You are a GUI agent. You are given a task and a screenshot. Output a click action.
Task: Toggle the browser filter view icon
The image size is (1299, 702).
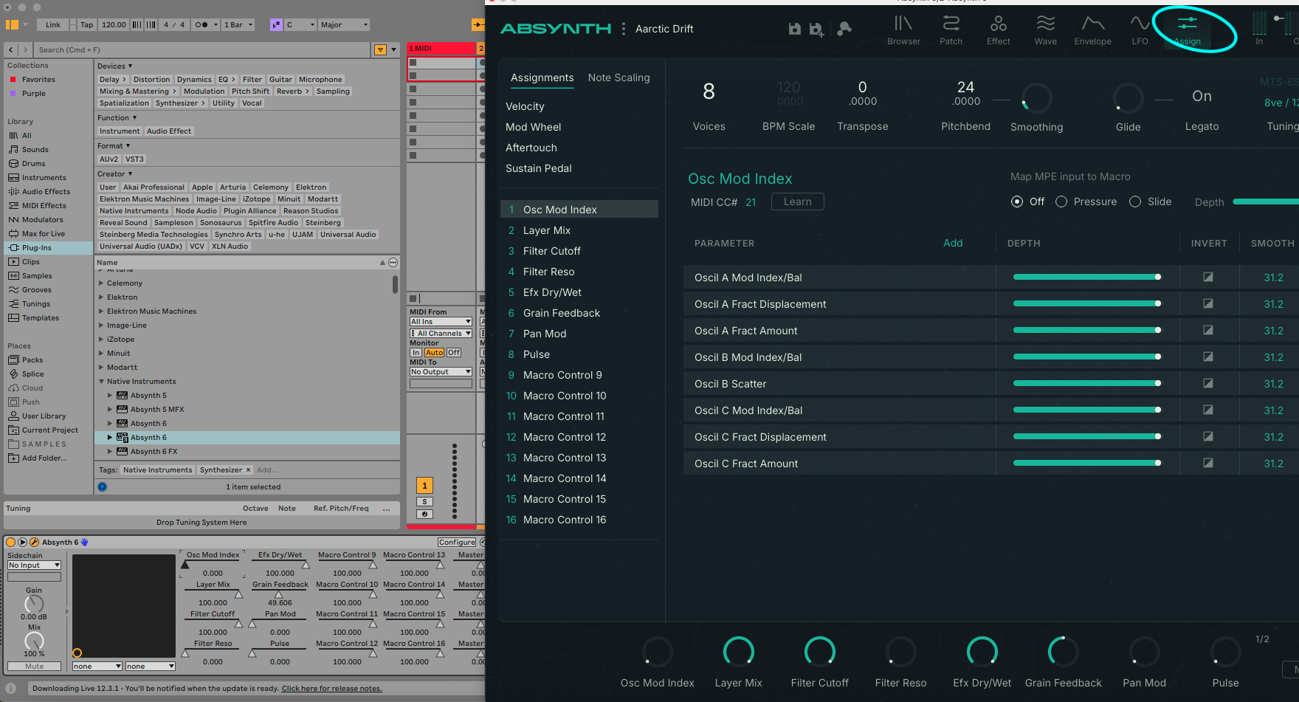[380, 49]
